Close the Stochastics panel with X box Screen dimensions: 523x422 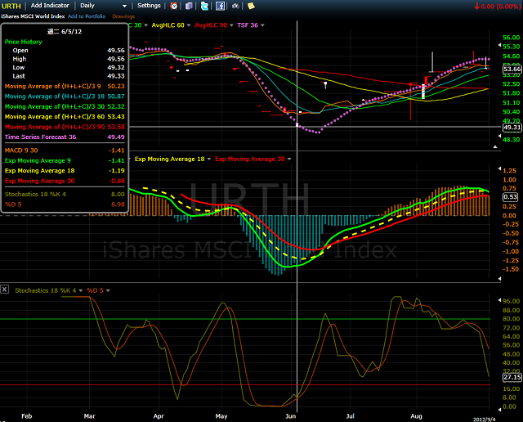(5, 290)
